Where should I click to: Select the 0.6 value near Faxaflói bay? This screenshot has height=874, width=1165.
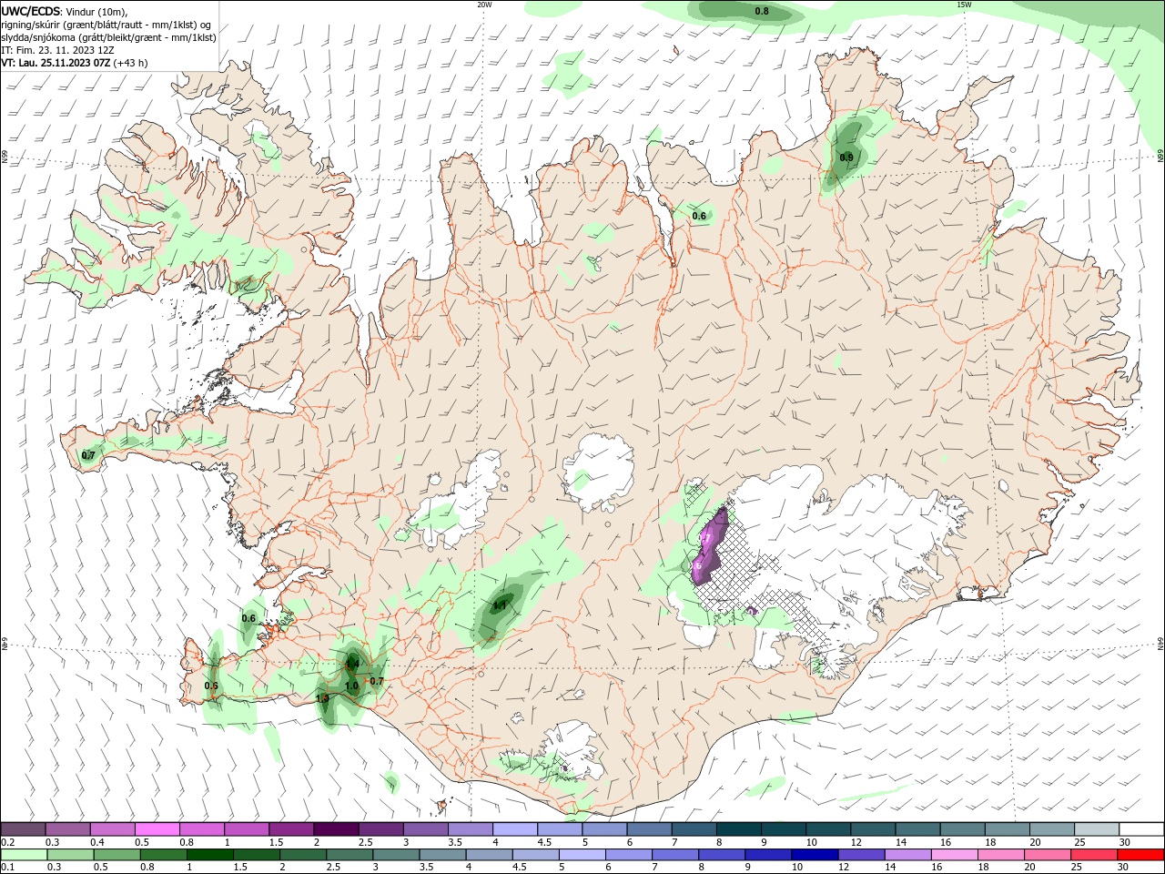coord(248,618)
